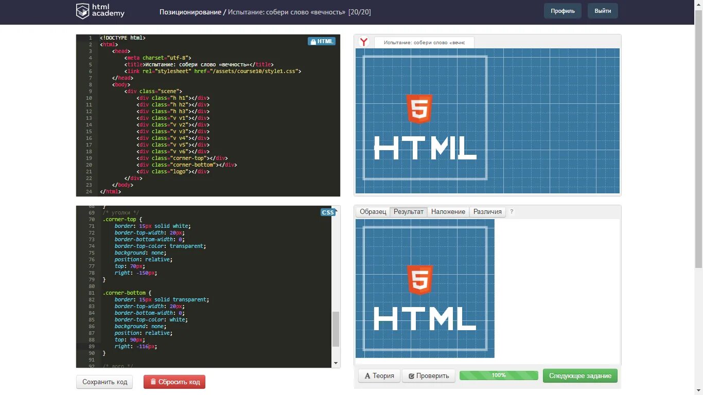
Task: Click the /* уголки */ comment line
Action: (x=121, y=212)
